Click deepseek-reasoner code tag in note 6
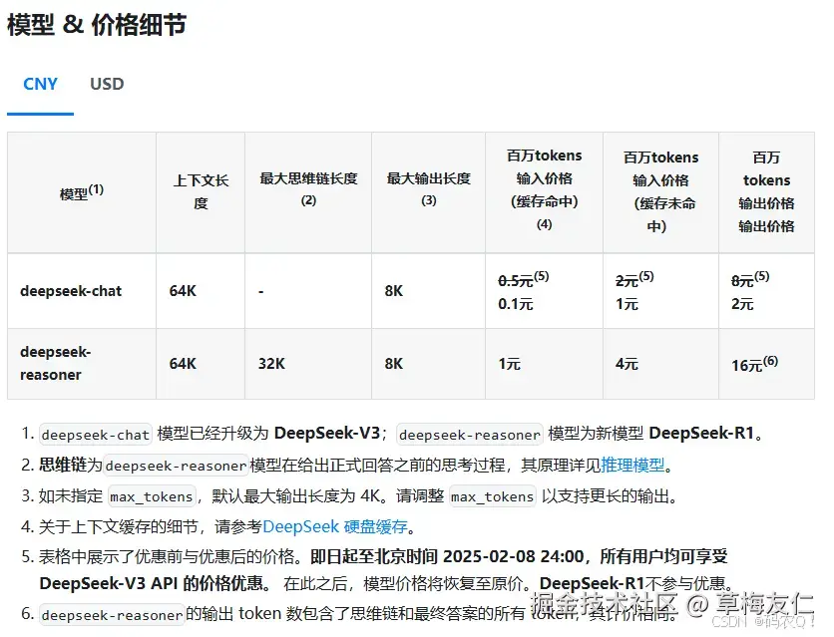 [x=112, y=615]
